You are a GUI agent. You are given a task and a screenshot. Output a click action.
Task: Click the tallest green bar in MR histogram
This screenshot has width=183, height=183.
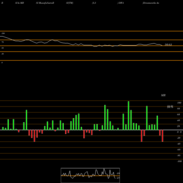(128, 116)
